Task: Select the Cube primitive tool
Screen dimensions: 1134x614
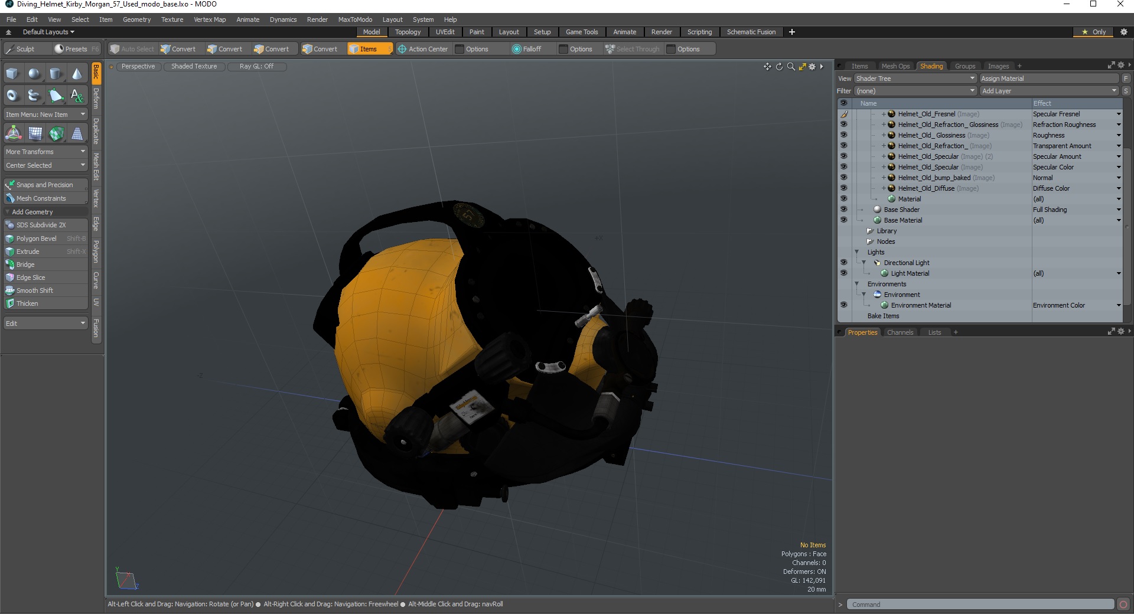Action: pyautogui.click(x=12, y=74)
